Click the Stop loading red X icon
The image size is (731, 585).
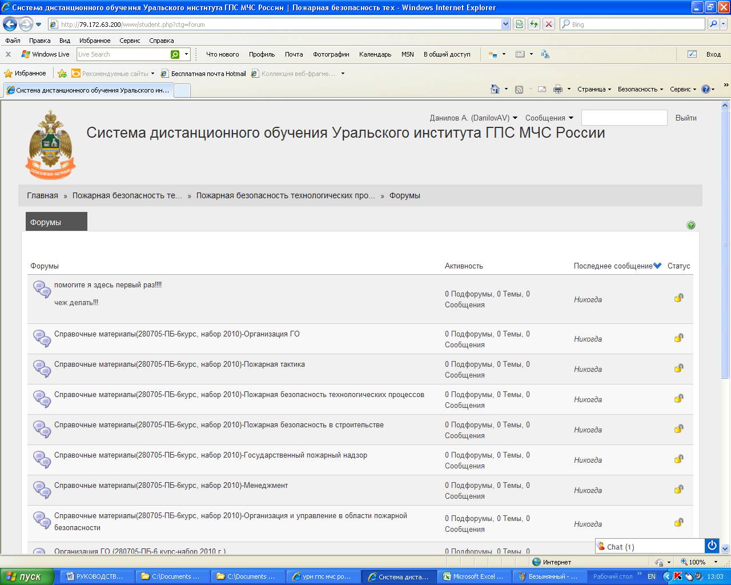point(549,24)
